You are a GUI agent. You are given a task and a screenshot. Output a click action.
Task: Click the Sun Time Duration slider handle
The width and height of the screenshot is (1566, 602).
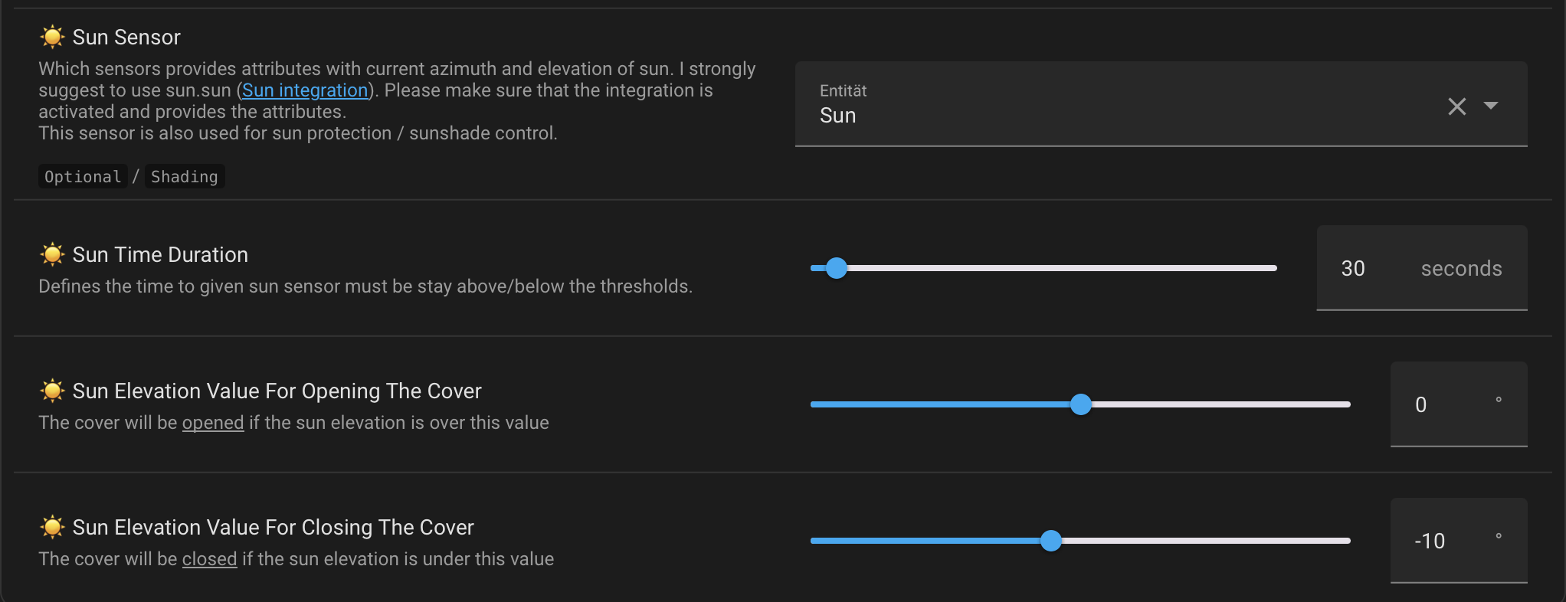[837, 268]
